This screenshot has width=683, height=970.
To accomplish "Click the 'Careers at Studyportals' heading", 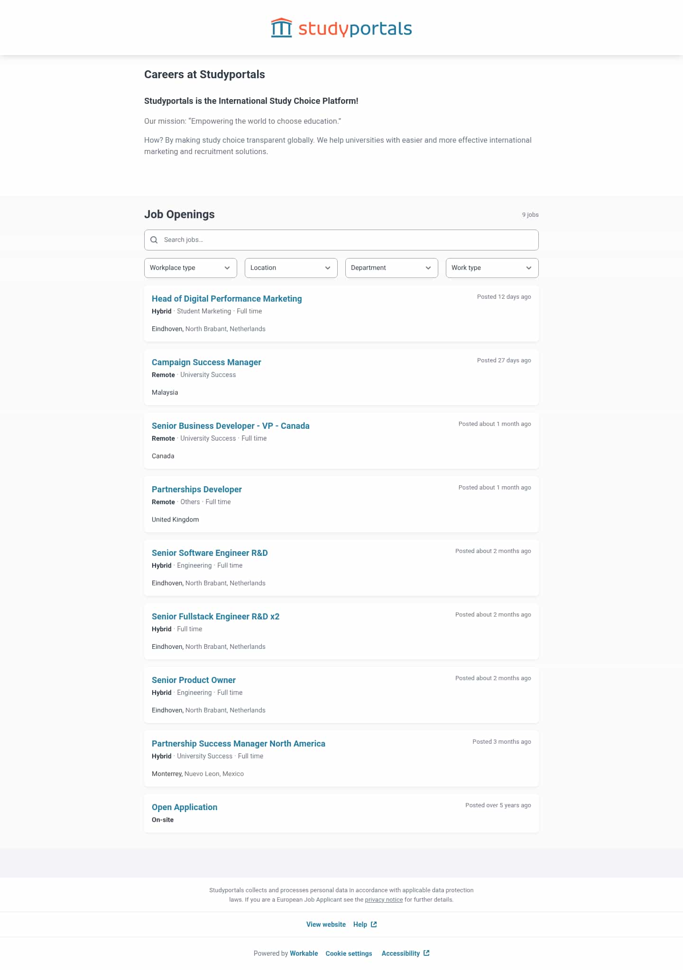I will (x=204, y=74).
